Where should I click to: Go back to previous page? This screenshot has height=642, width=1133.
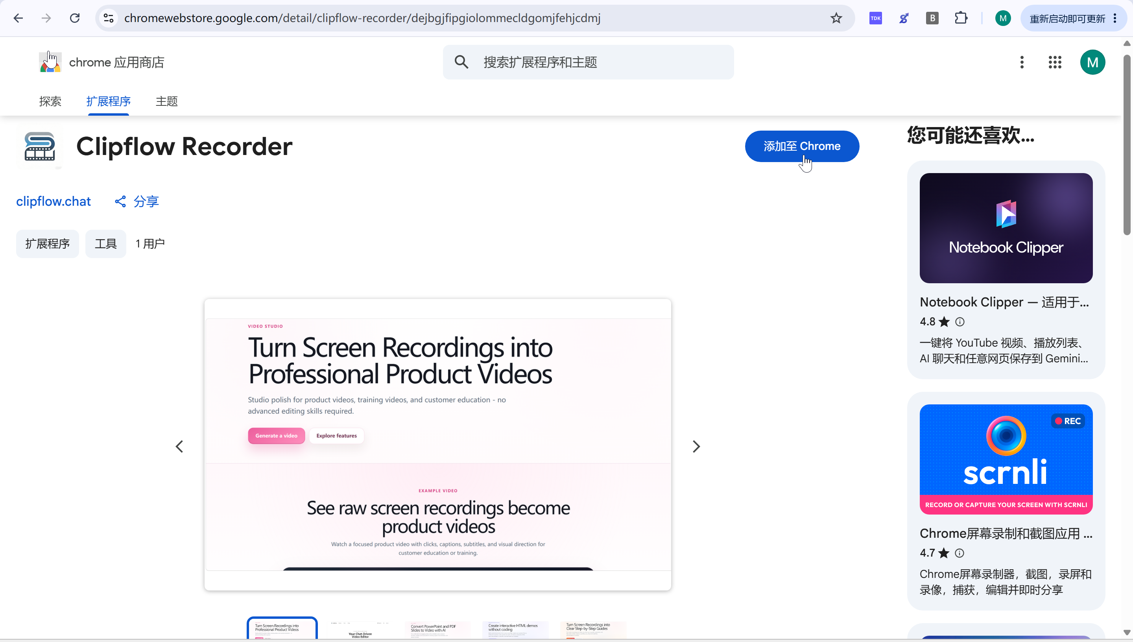click(x=18, y=18)
